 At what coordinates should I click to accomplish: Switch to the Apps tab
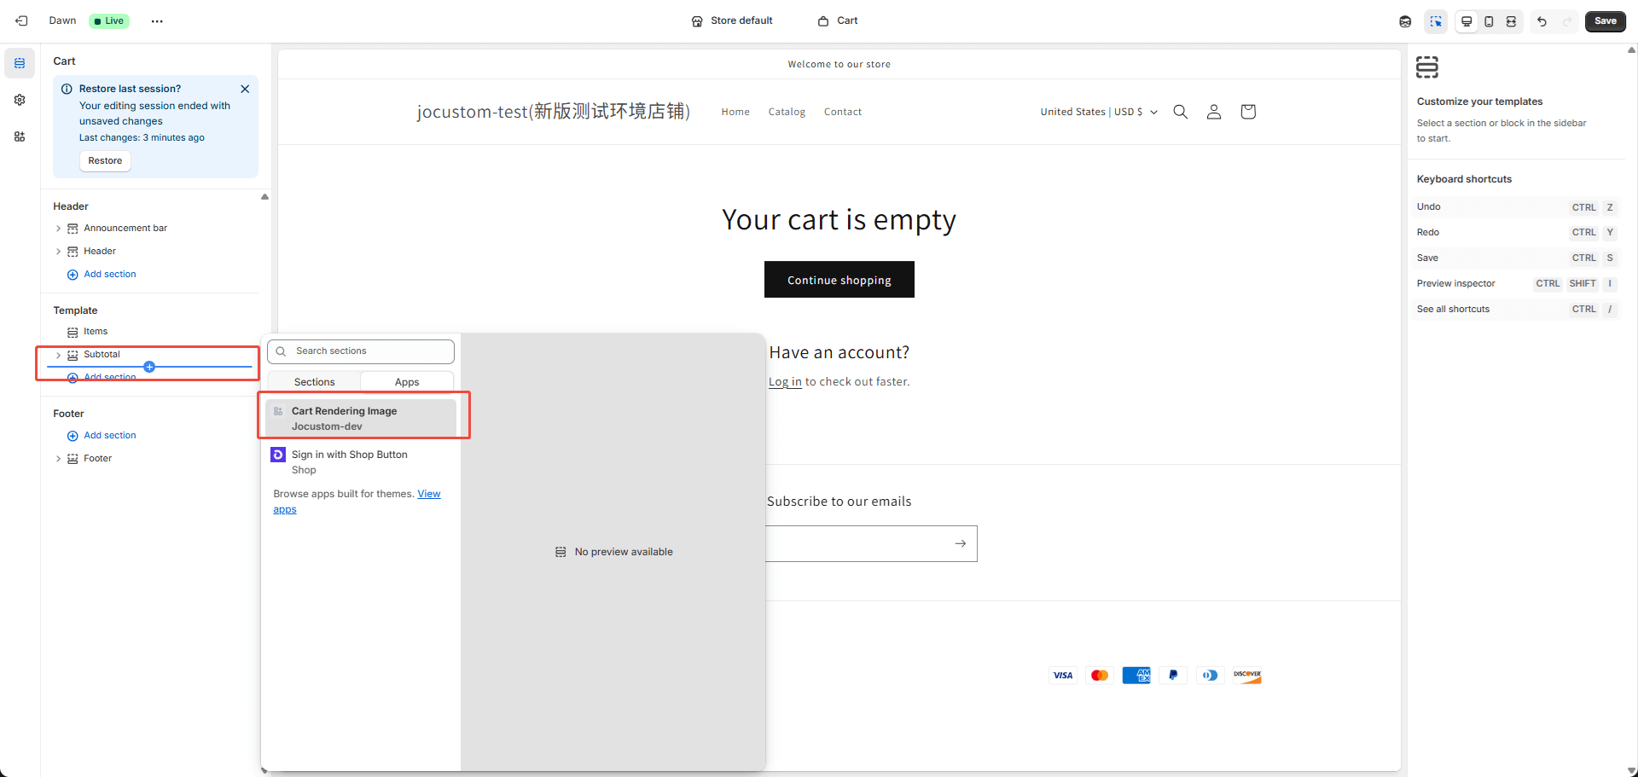407,382
